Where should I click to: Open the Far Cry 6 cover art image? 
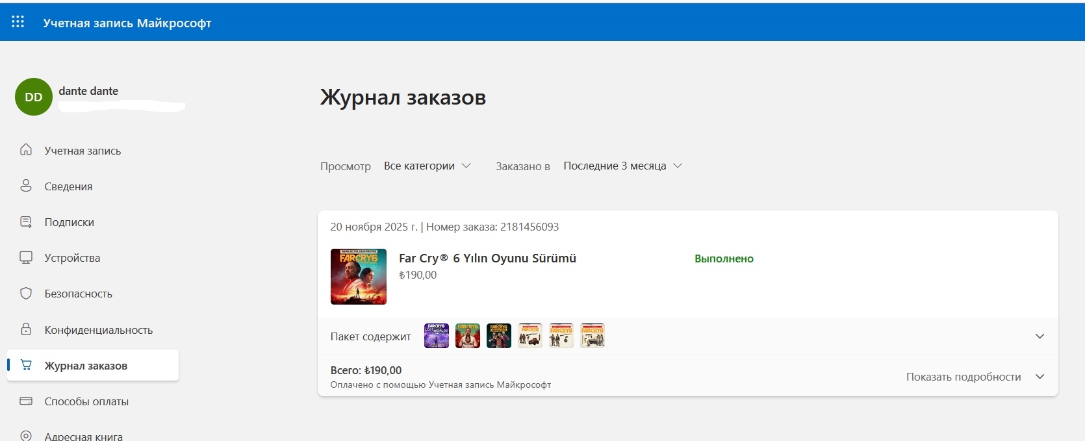coord(359,277)
